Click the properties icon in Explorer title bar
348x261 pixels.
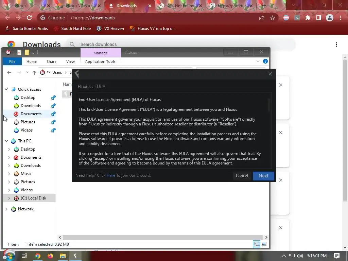click(x=19, y=52)
